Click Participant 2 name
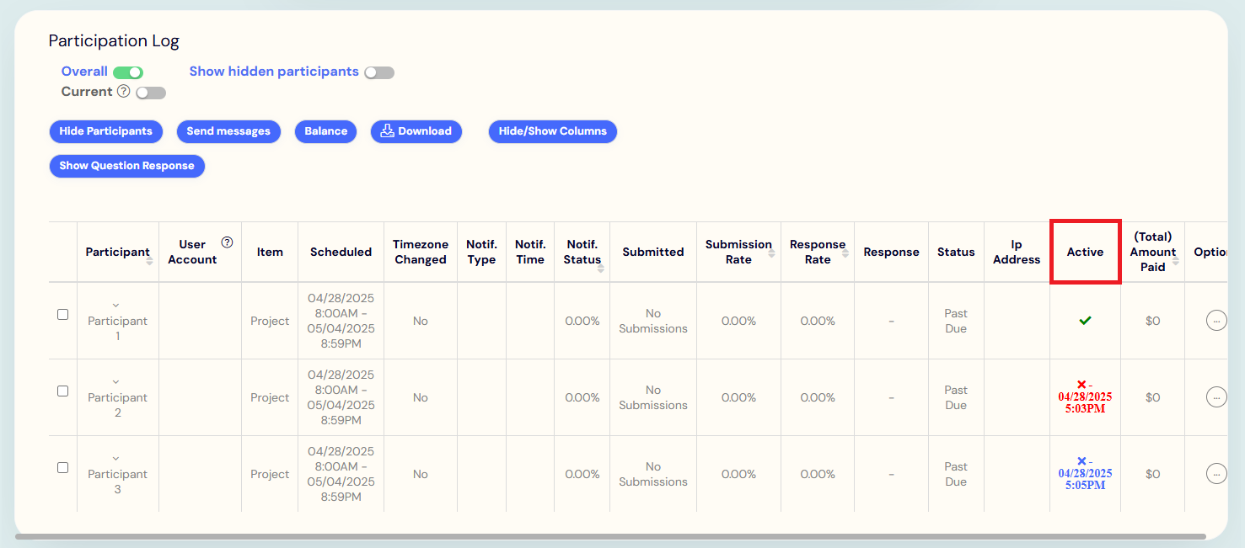Viewport: 1245px width, 548px height. [x=117, y=405]
